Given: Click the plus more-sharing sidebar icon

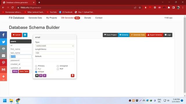Looking at the screenshot, I should [x=3, y=77].
